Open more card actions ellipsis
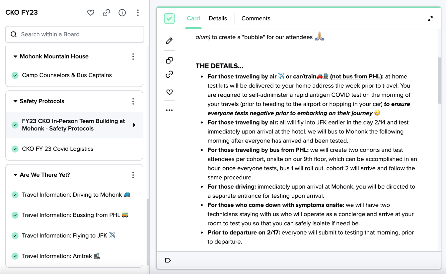446x274 pixels. (x=169, y=110)
